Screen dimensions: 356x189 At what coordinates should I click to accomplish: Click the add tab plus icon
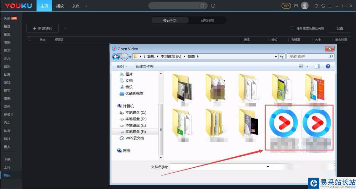tap(86, 6)
